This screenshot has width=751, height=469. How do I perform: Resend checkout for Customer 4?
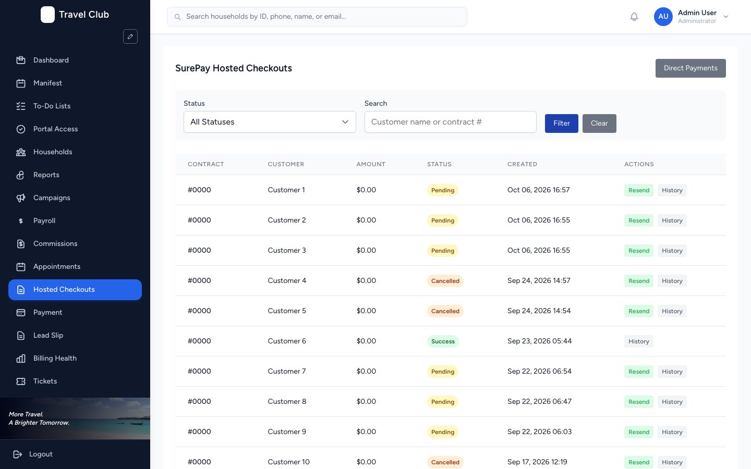639,281
